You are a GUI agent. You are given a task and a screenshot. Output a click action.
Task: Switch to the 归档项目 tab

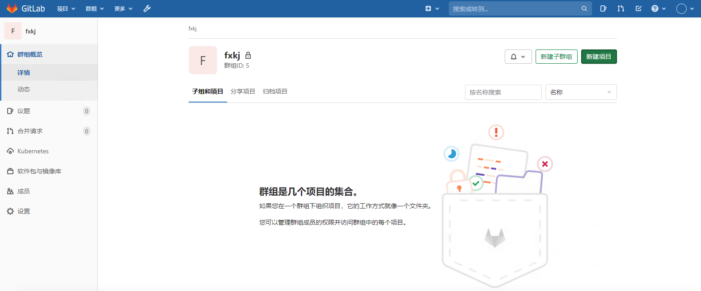pyautogui.click(x=275, y=91)
